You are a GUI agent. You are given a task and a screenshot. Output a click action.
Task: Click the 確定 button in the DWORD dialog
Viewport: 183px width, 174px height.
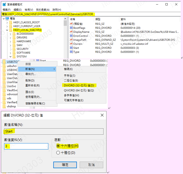click(65, 165)
